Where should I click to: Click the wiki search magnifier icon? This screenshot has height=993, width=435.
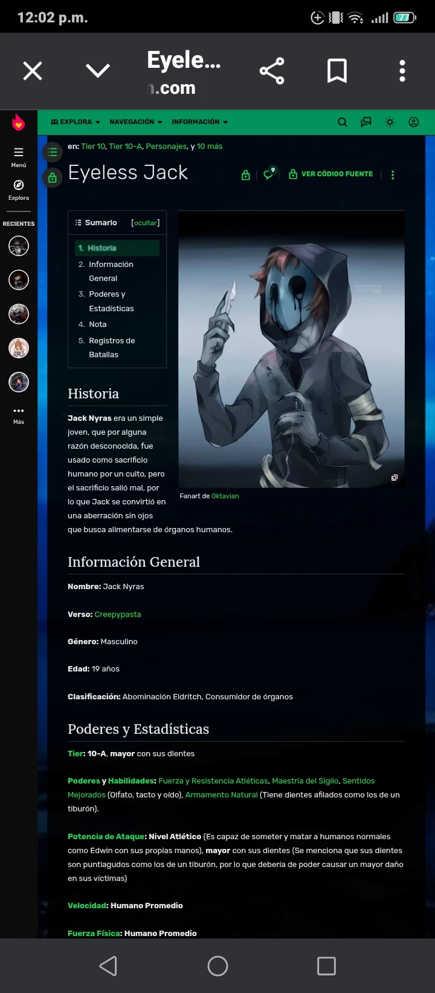pyautogui.click(x=342, y=122)
